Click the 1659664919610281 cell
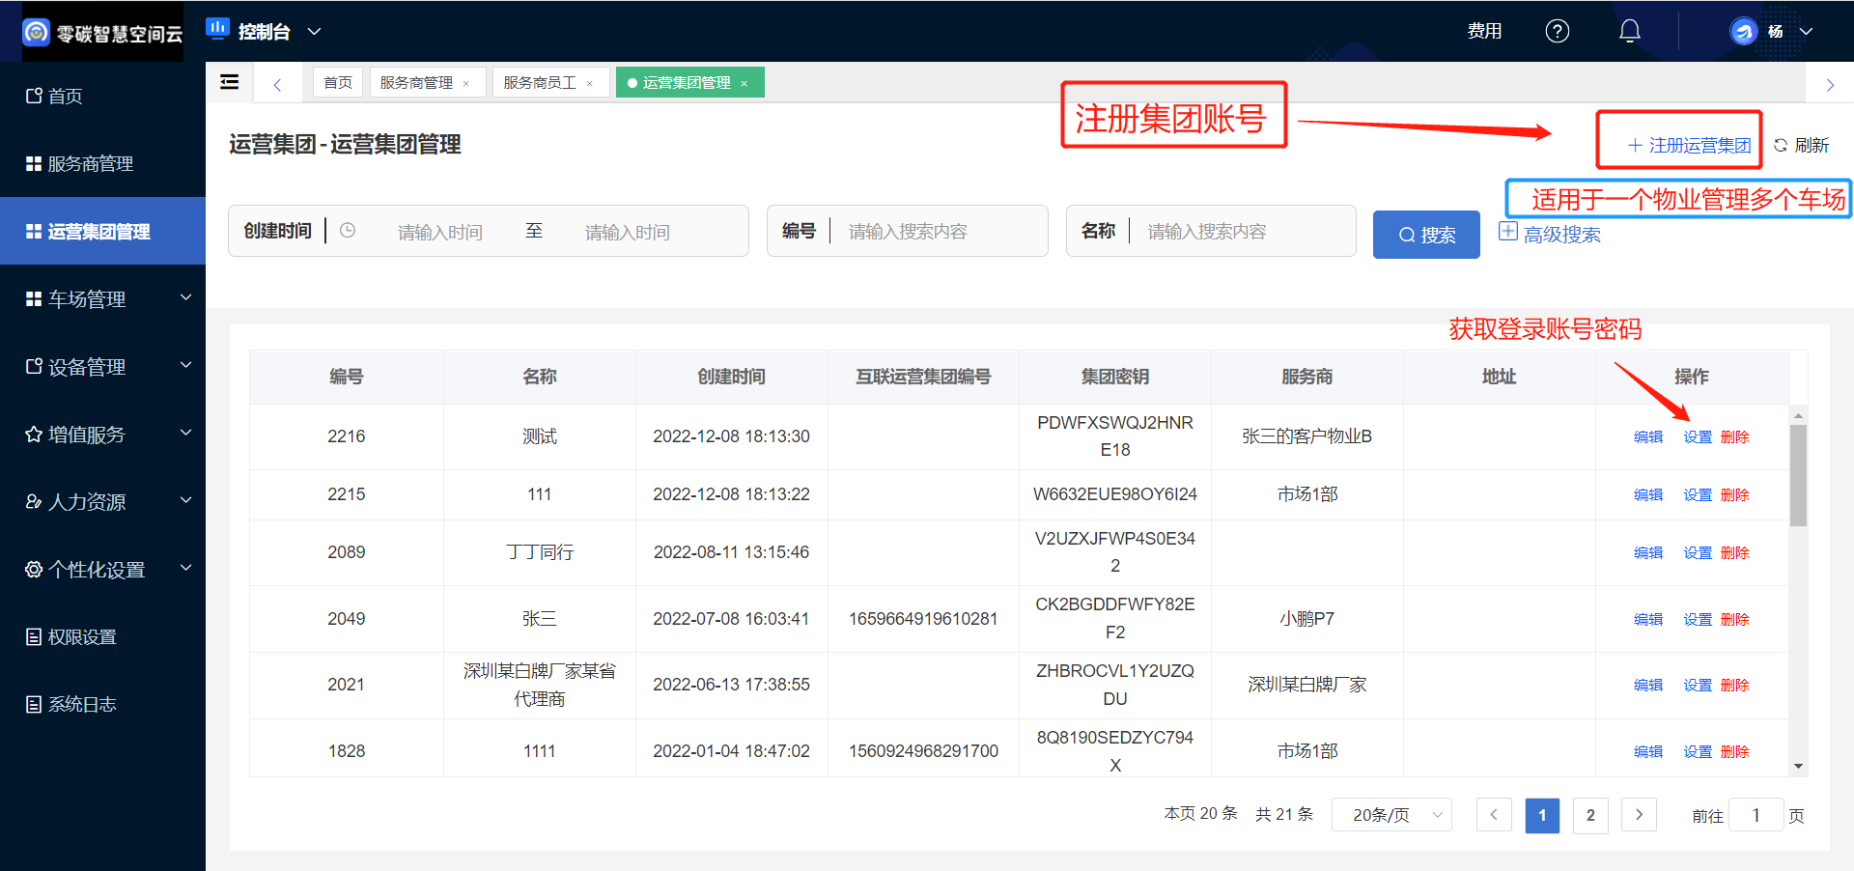This screenshot has width=1854, height=871. tap(923, 619)
